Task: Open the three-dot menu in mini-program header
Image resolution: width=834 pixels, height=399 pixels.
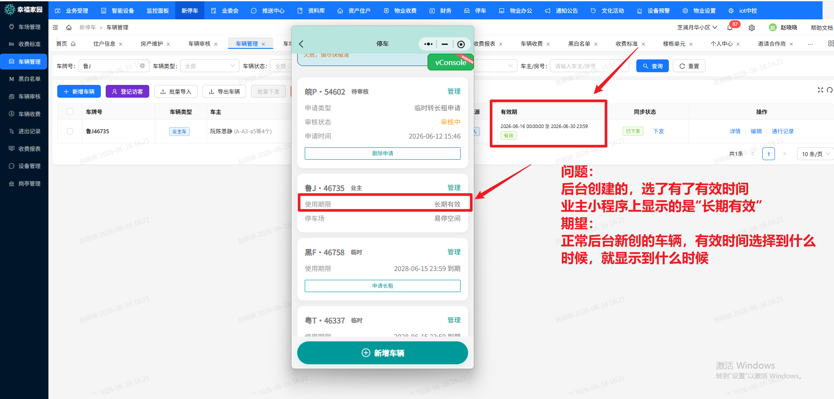Action: 428,44
